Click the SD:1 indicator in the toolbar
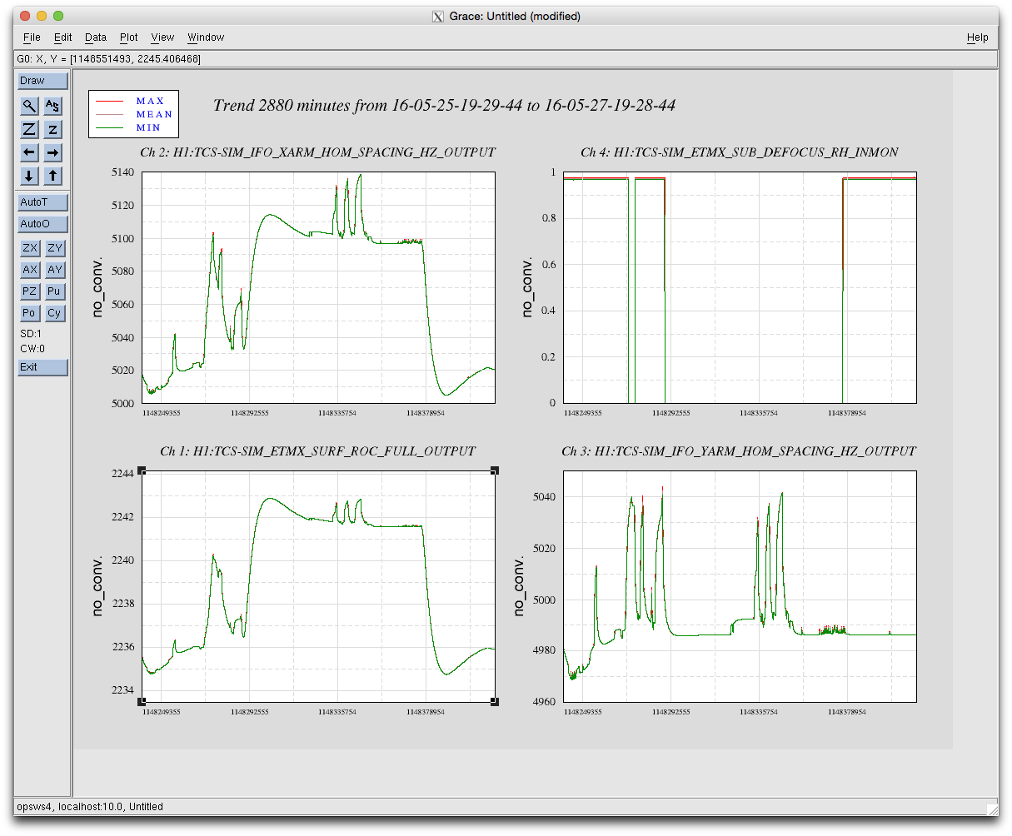 pyautogui.click(x=31, y=334)
